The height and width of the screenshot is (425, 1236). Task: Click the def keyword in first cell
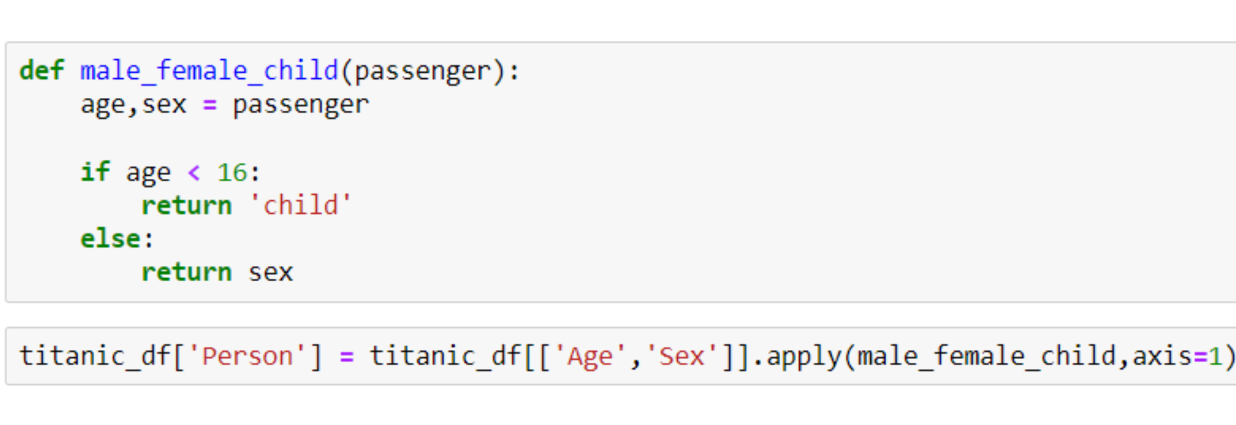point(42,70)
